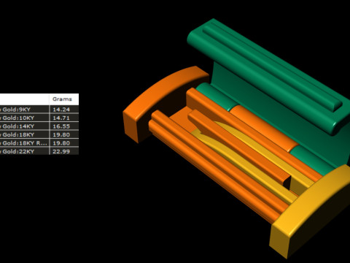This screenshot has height=263, width=350.
Task: Click the 22.99 grams value
Action: pyautogui.click(x=61, y=151)
